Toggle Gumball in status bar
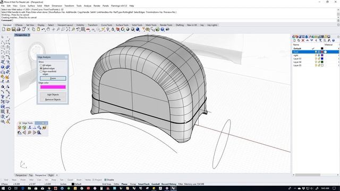The image size is (340, 191). click(x=155, y=184)
